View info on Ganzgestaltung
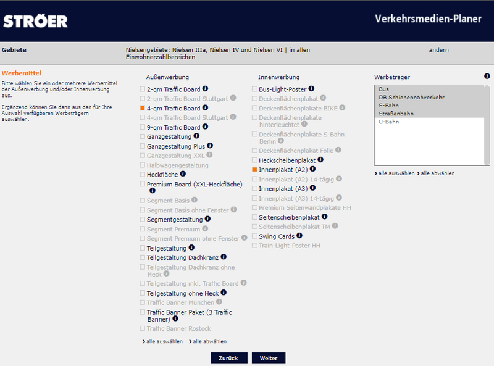This screenshot has height=366, width=494. pyautogui.click(x=196, y=136)
